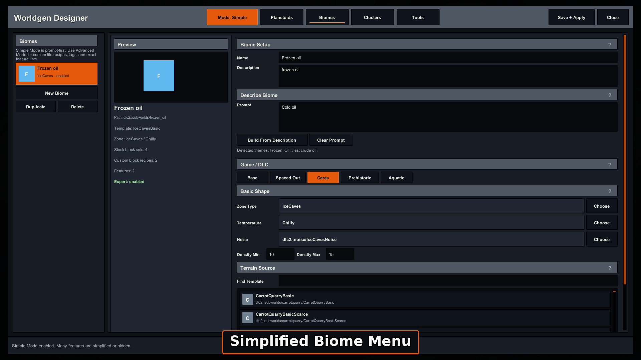
Task: Click the 'Zone: IceCaves / Chilly' text
Action: 135,139
